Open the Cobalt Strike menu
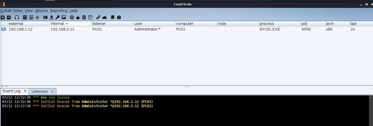 click(11, 11)
